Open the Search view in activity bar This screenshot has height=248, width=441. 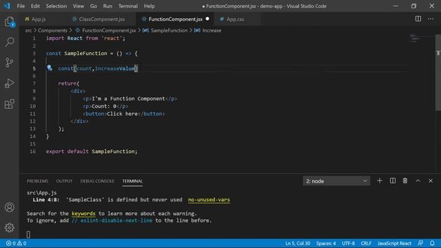(x=9, y=42)
